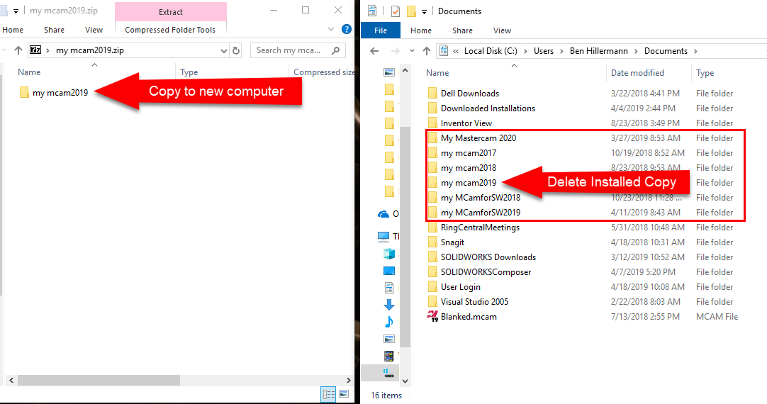Click Users in breadcrumb path

[544, 51]
